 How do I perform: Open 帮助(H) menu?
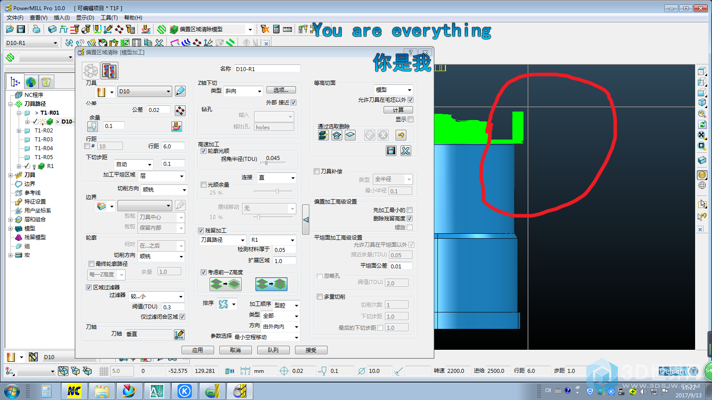[133, 18]
